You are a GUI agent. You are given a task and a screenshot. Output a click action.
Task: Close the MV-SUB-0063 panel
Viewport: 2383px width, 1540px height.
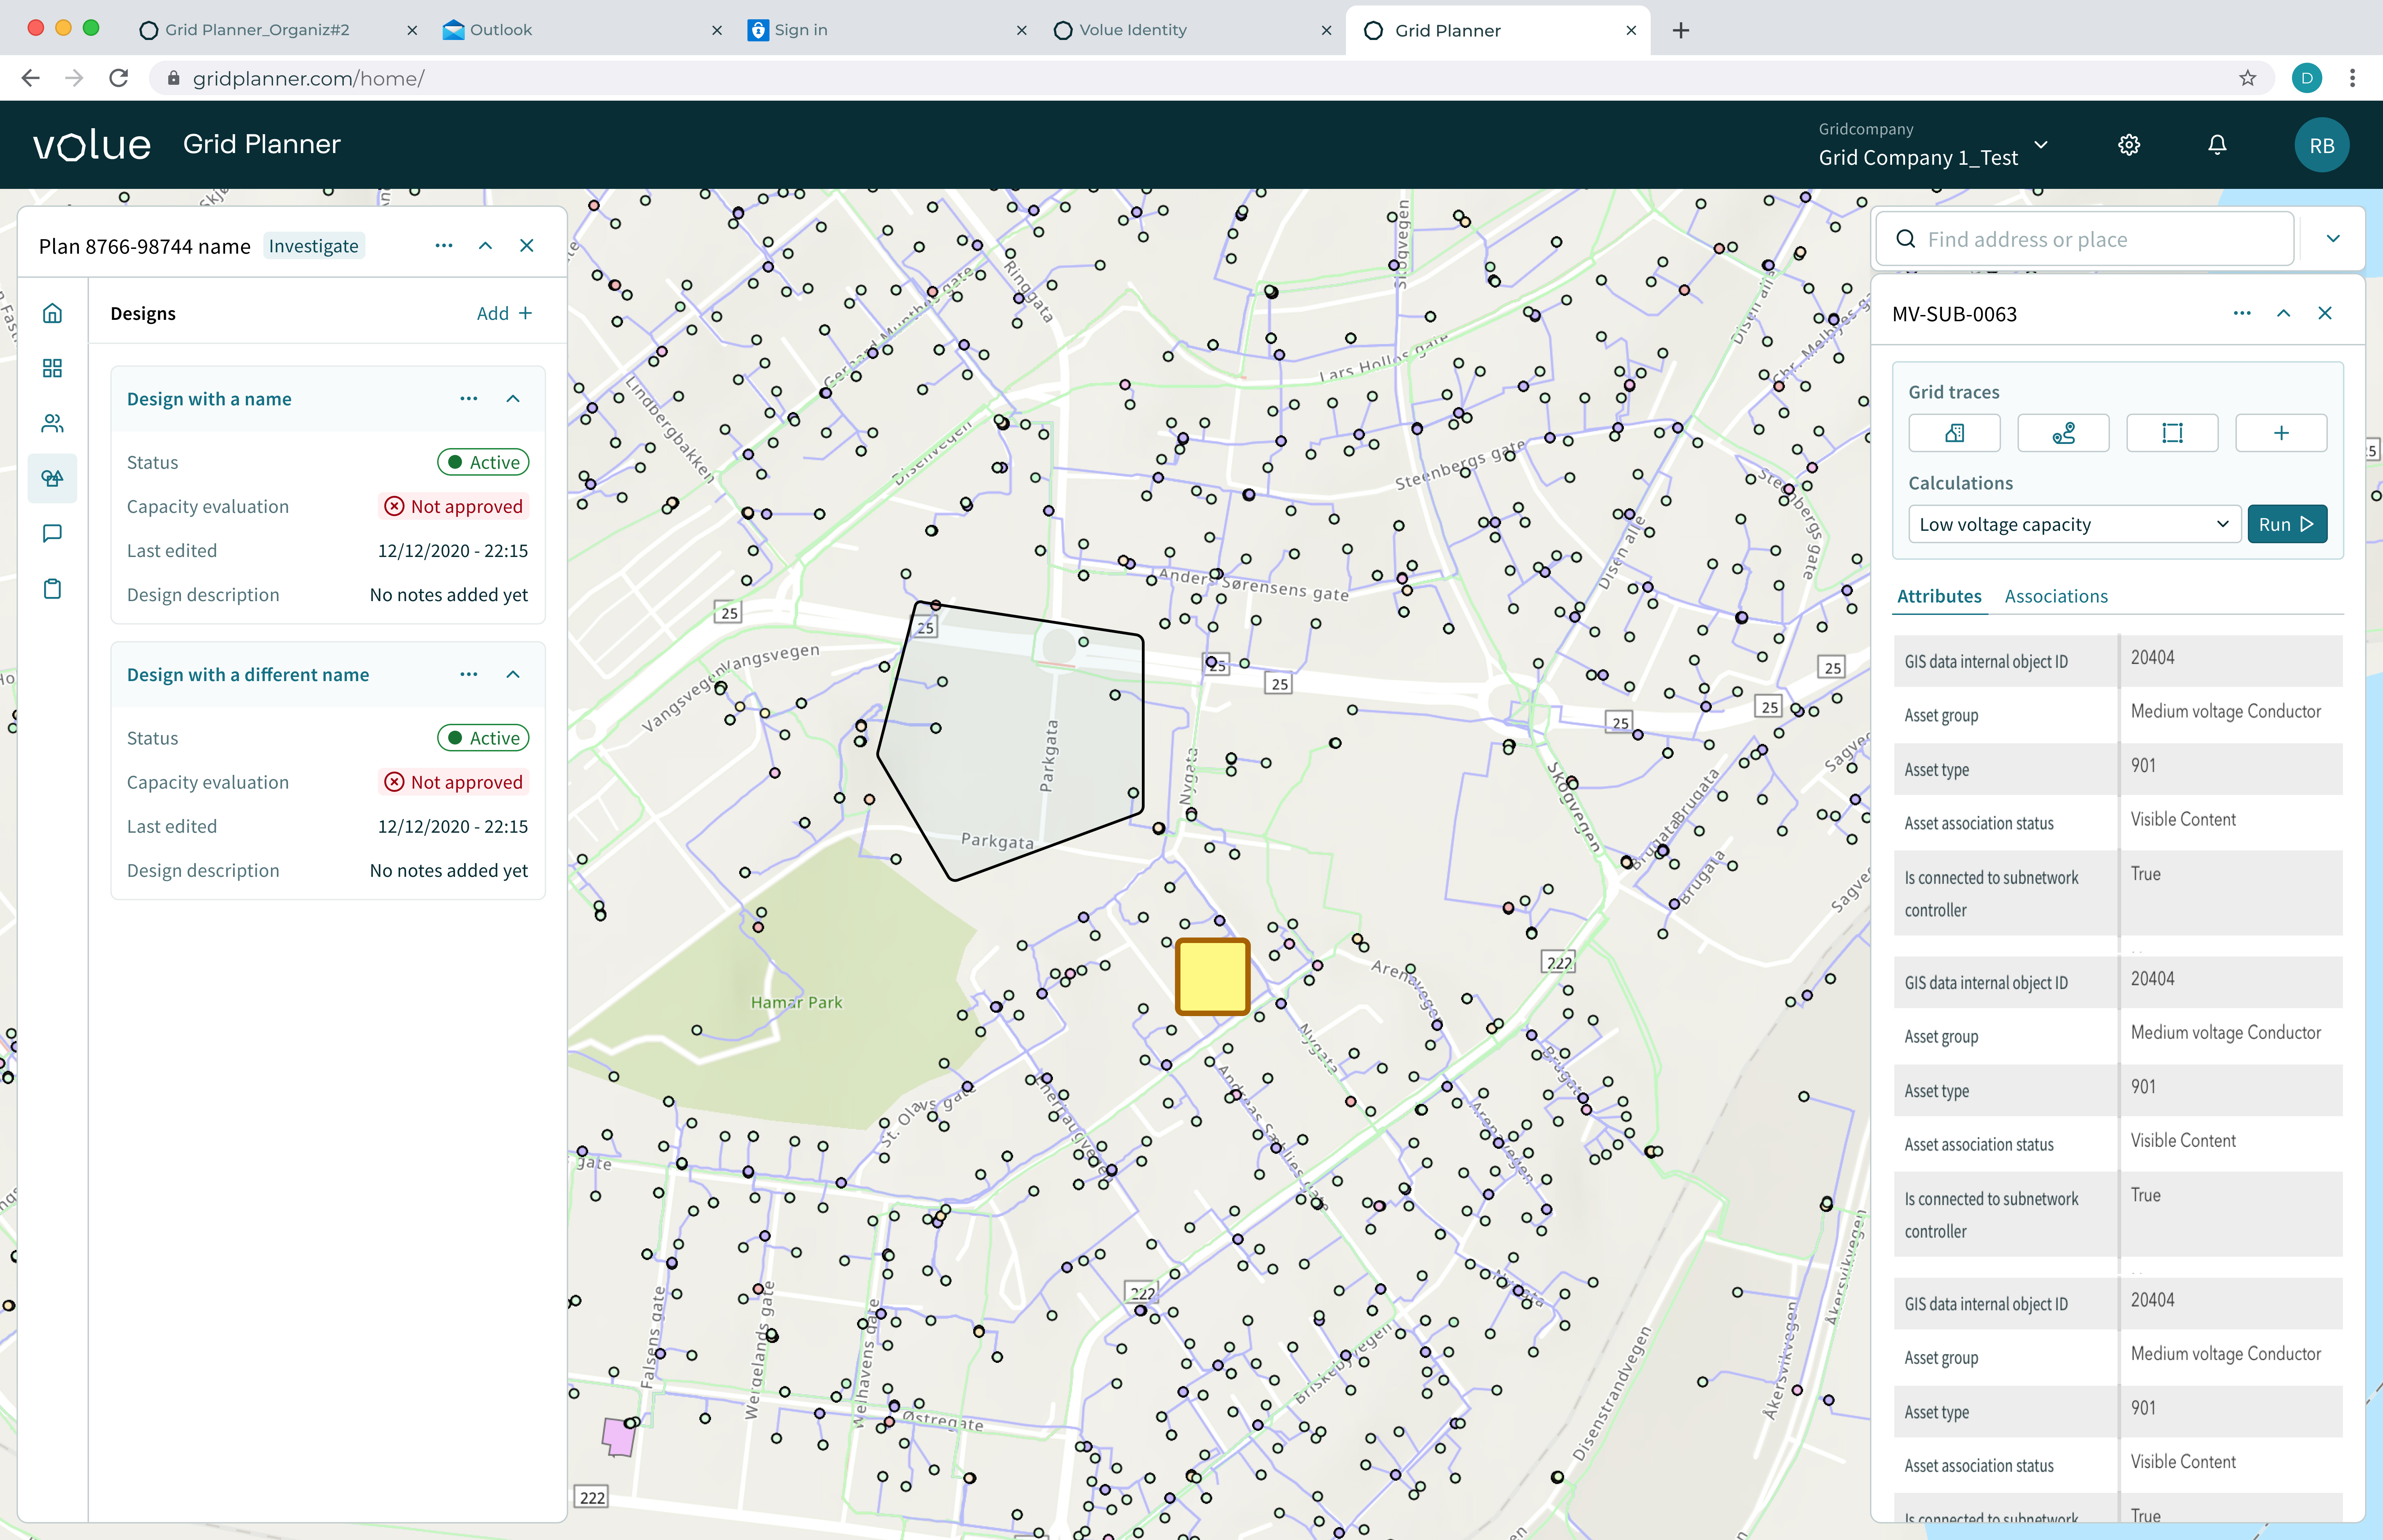tap(2325, 313)
